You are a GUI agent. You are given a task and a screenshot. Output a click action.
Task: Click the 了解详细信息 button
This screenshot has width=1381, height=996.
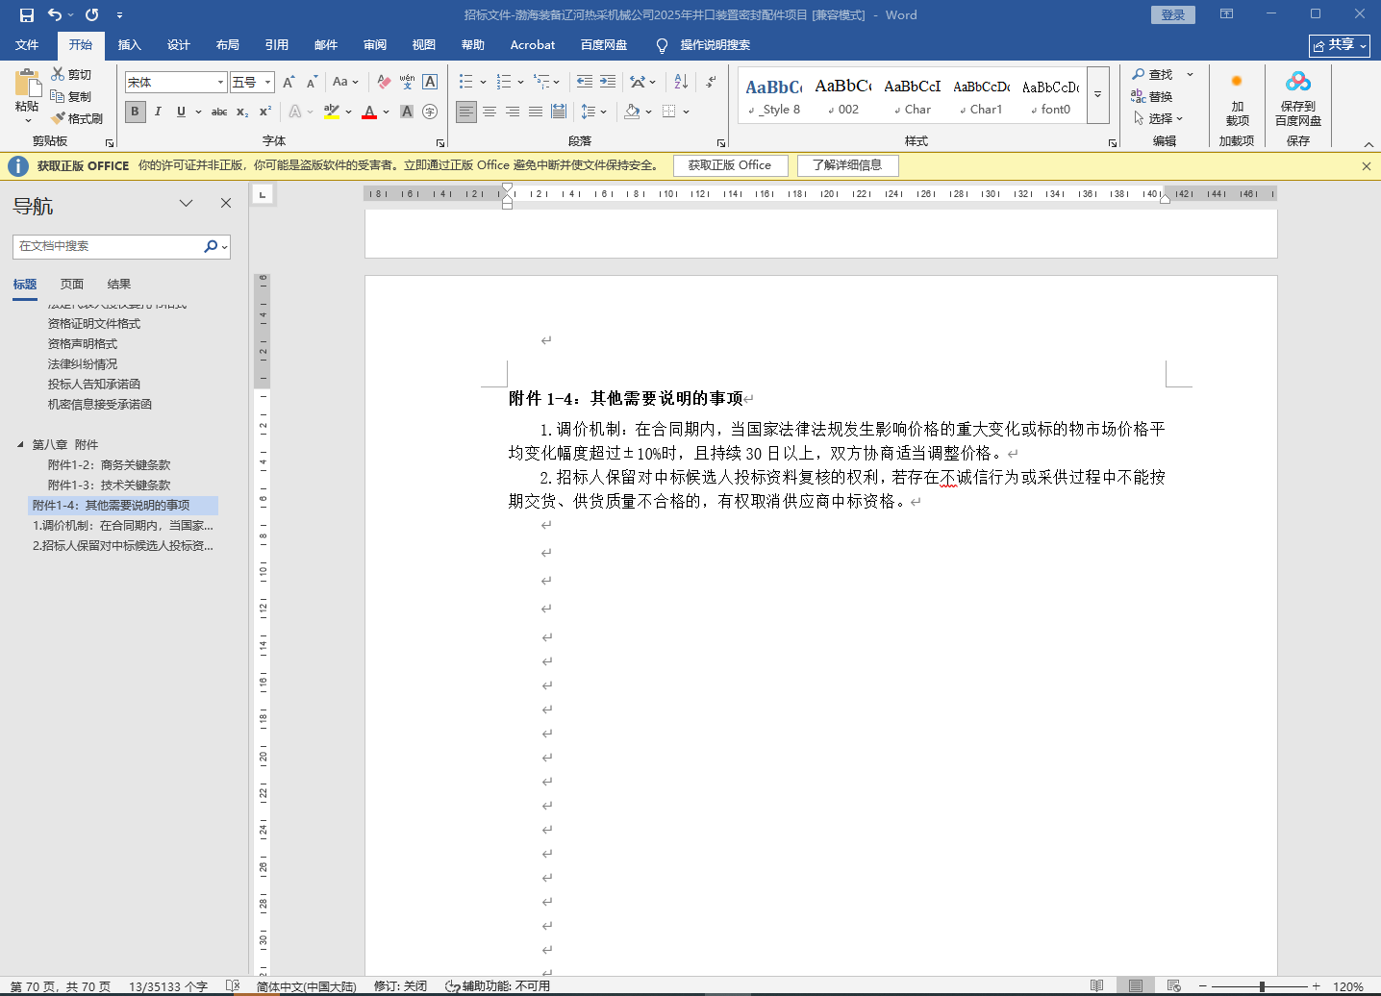846,165
